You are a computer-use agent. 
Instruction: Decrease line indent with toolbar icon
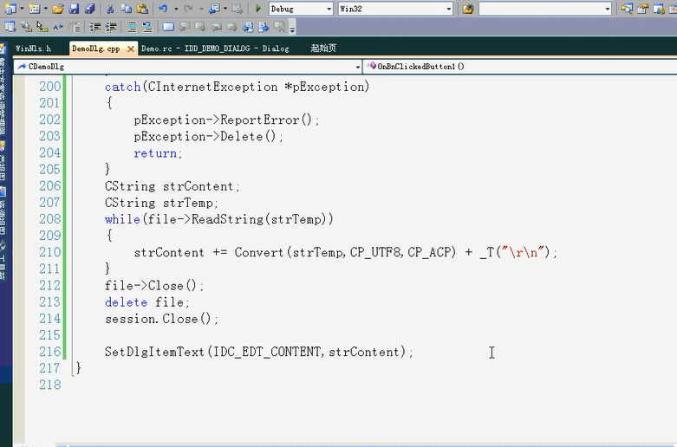pos(94,27)
